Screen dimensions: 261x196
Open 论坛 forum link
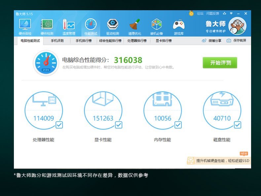coord(200,14)
